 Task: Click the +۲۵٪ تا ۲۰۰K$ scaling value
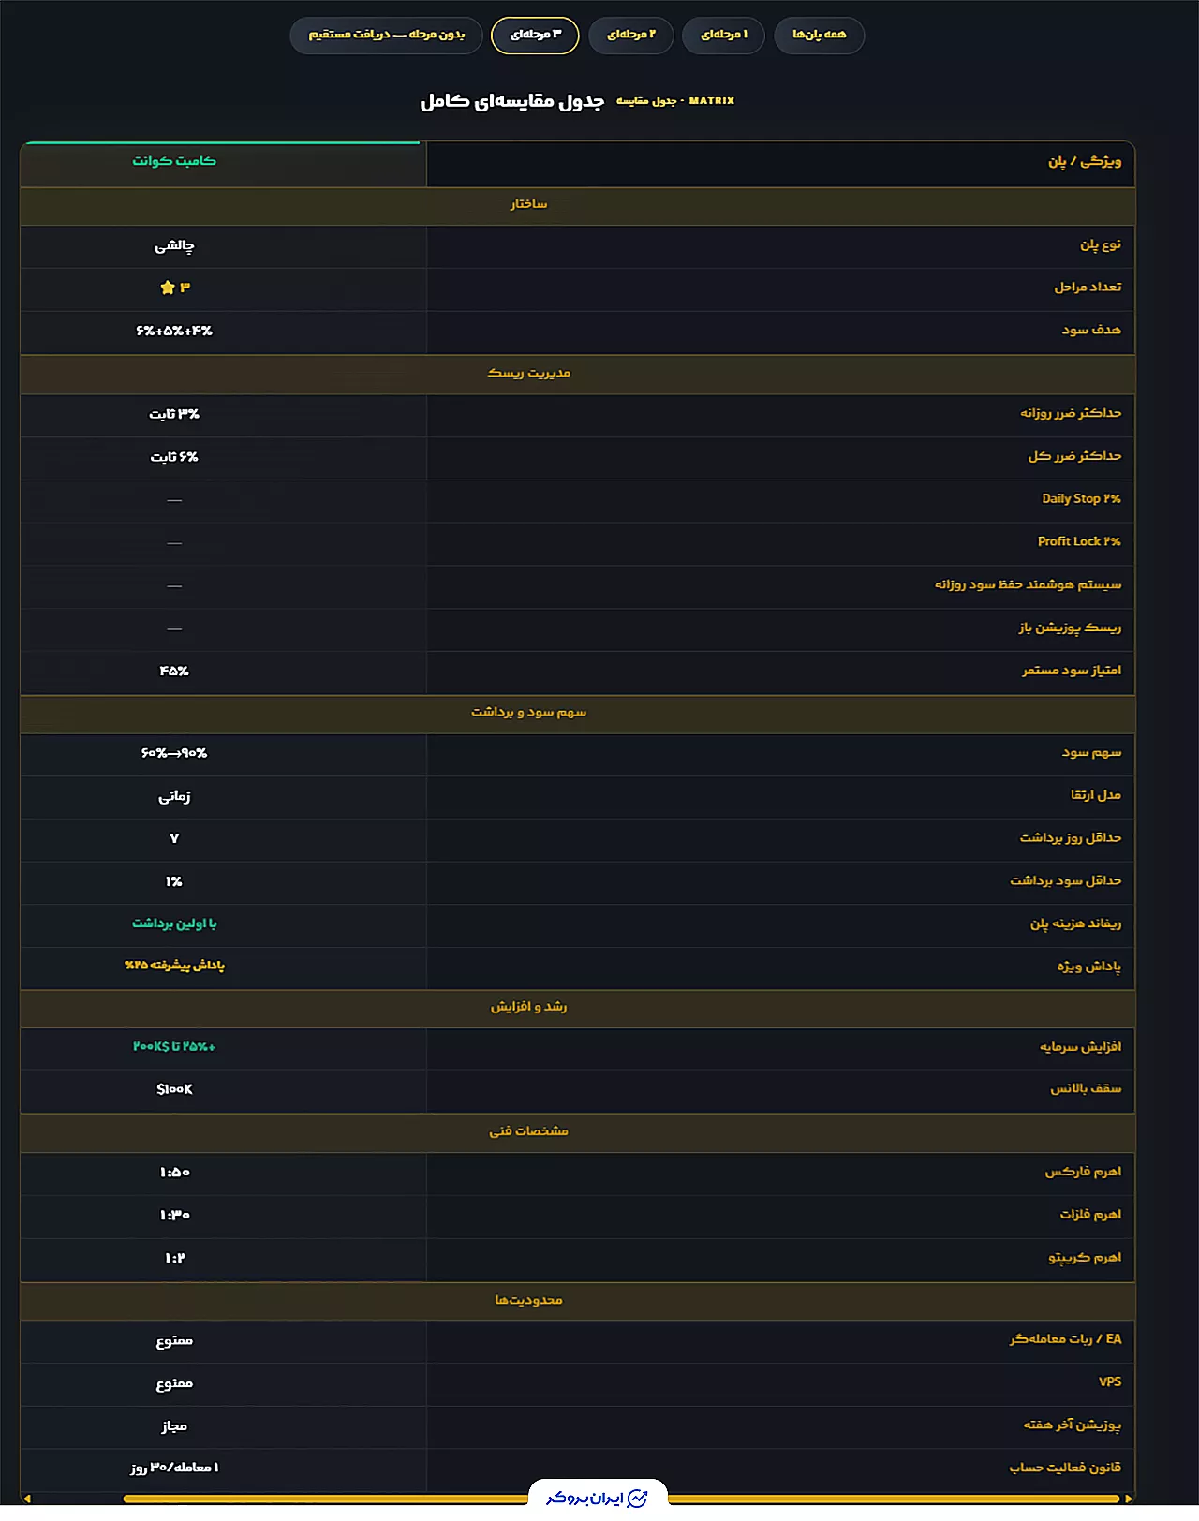[174, 1046]
